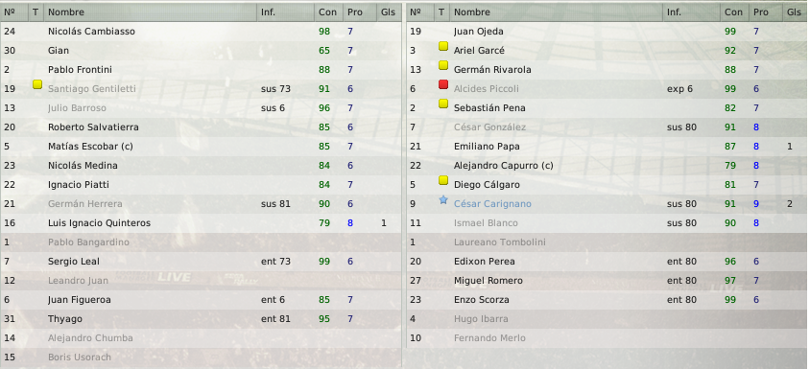The image size is (810, 369).
Task: Click Ariel Garcé's yellow card icon
Action: [443, 46]
